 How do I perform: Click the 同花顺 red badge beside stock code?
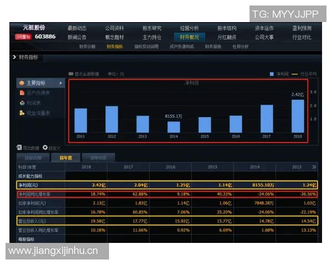coord(23,37)
